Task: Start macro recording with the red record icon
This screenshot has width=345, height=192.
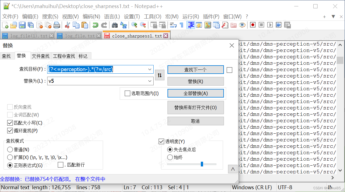Action: click(x=252, y=25)
